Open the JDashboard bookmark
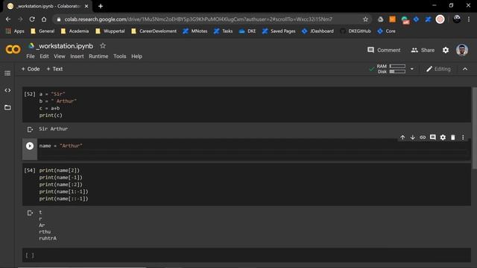Screen dimensions: 477x268 click(318, 31)
